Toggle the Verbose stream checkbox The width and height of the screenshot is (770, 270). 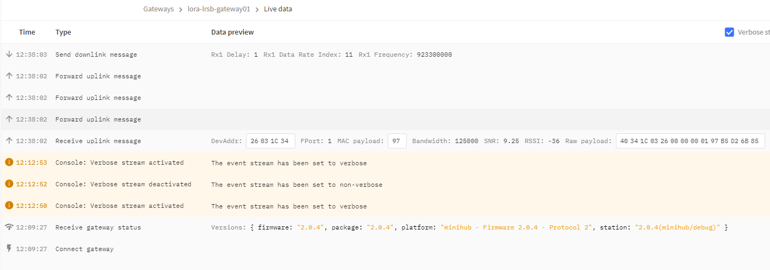pyautogui.click(x=729, y=32)
